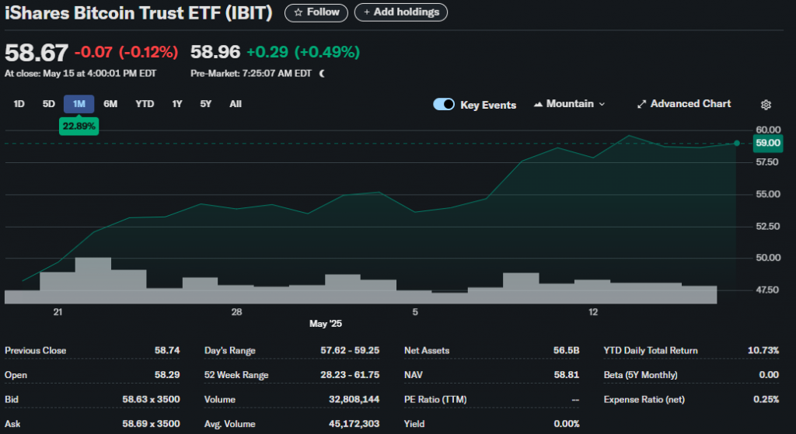Select the 5Y time range tab

(205, 104)
